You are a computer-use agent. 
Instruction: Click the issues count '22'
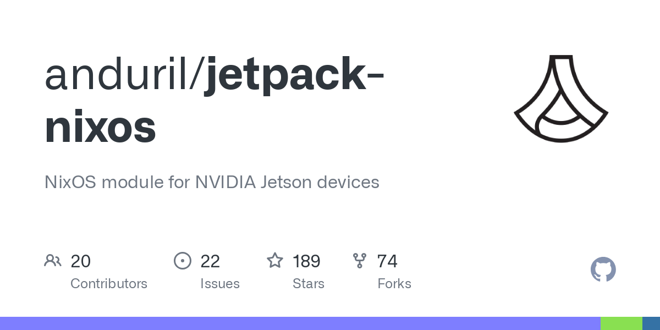(210, 261)
